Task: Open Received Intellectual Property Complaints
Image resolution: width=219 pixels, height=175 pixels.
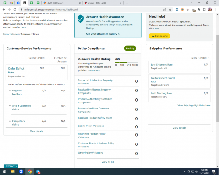Action: tap(94, 91)
